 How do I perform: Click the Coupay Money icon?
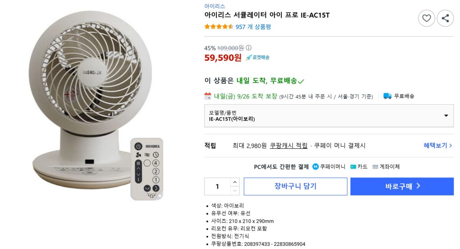coord(315,167)
